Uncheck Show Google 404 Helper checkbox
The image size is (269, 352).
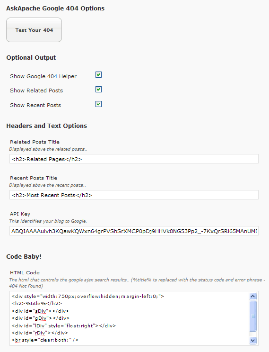(x=98, y=74)
